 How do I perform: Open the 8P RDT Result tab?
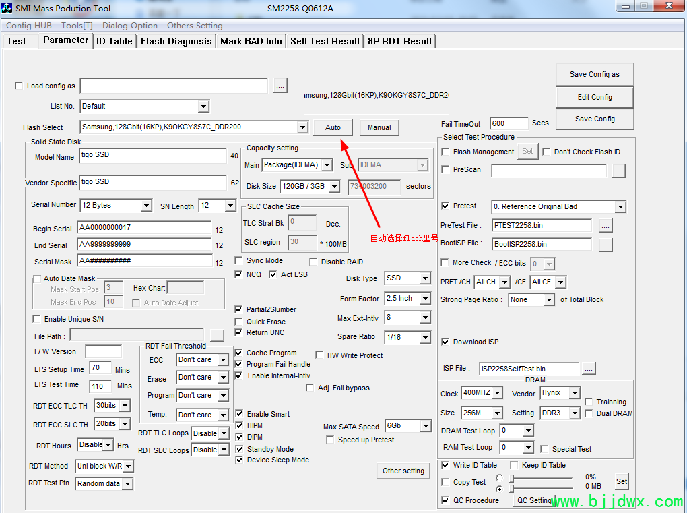point(400,41)
